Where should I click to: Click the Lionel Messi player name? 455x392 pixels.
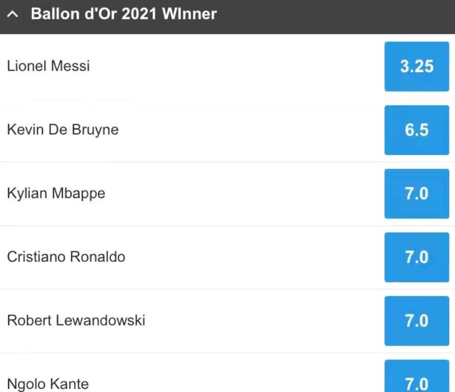(49, 66)
